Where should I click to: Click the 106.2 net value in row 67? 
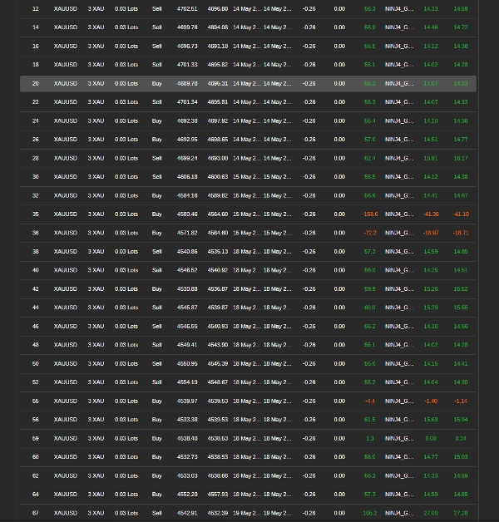370,513
